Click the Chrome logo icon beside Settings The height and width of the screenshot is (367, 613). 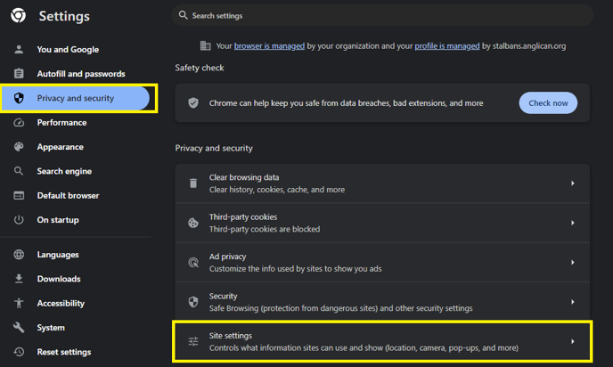pos(19,16)
